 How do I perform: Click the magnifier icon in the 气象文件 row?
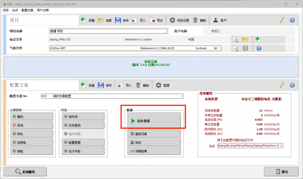[235, 48]
